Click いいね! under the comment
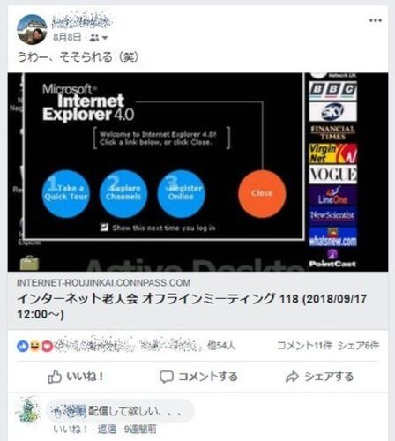Viewport: 395px width, 441px height. (70, 430)
